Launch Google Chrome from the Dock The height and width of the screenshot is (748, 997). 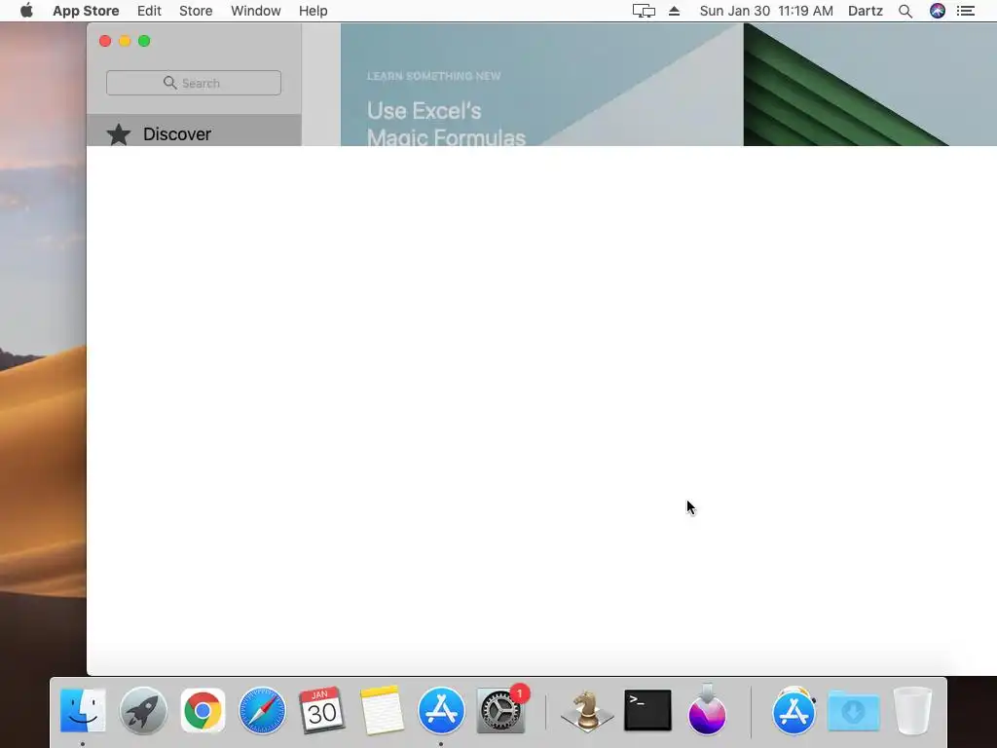point(203,710)
